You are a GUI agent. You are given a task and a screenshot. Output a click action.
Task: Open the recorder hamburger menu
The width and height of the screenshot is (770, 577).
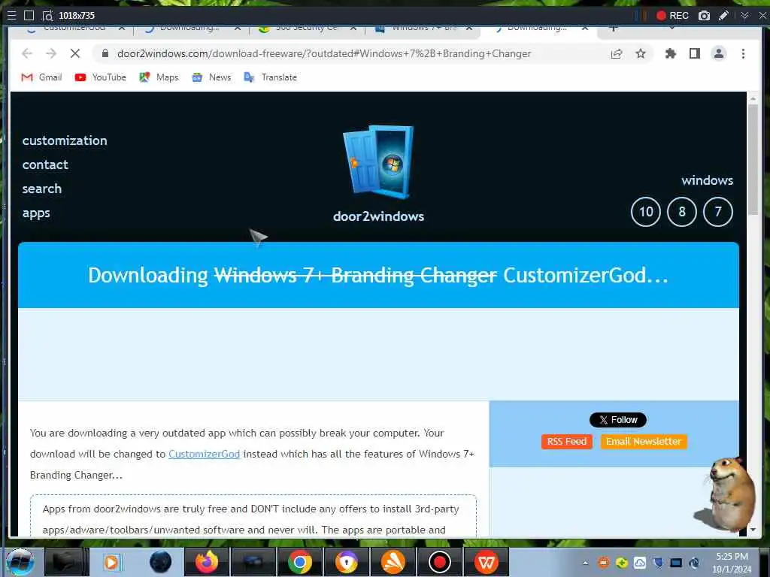pos(12,16)
